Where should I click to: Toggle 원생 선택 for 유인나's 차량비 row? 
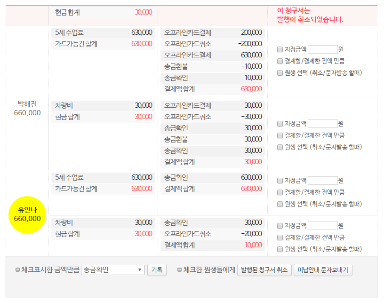point(280,249)
